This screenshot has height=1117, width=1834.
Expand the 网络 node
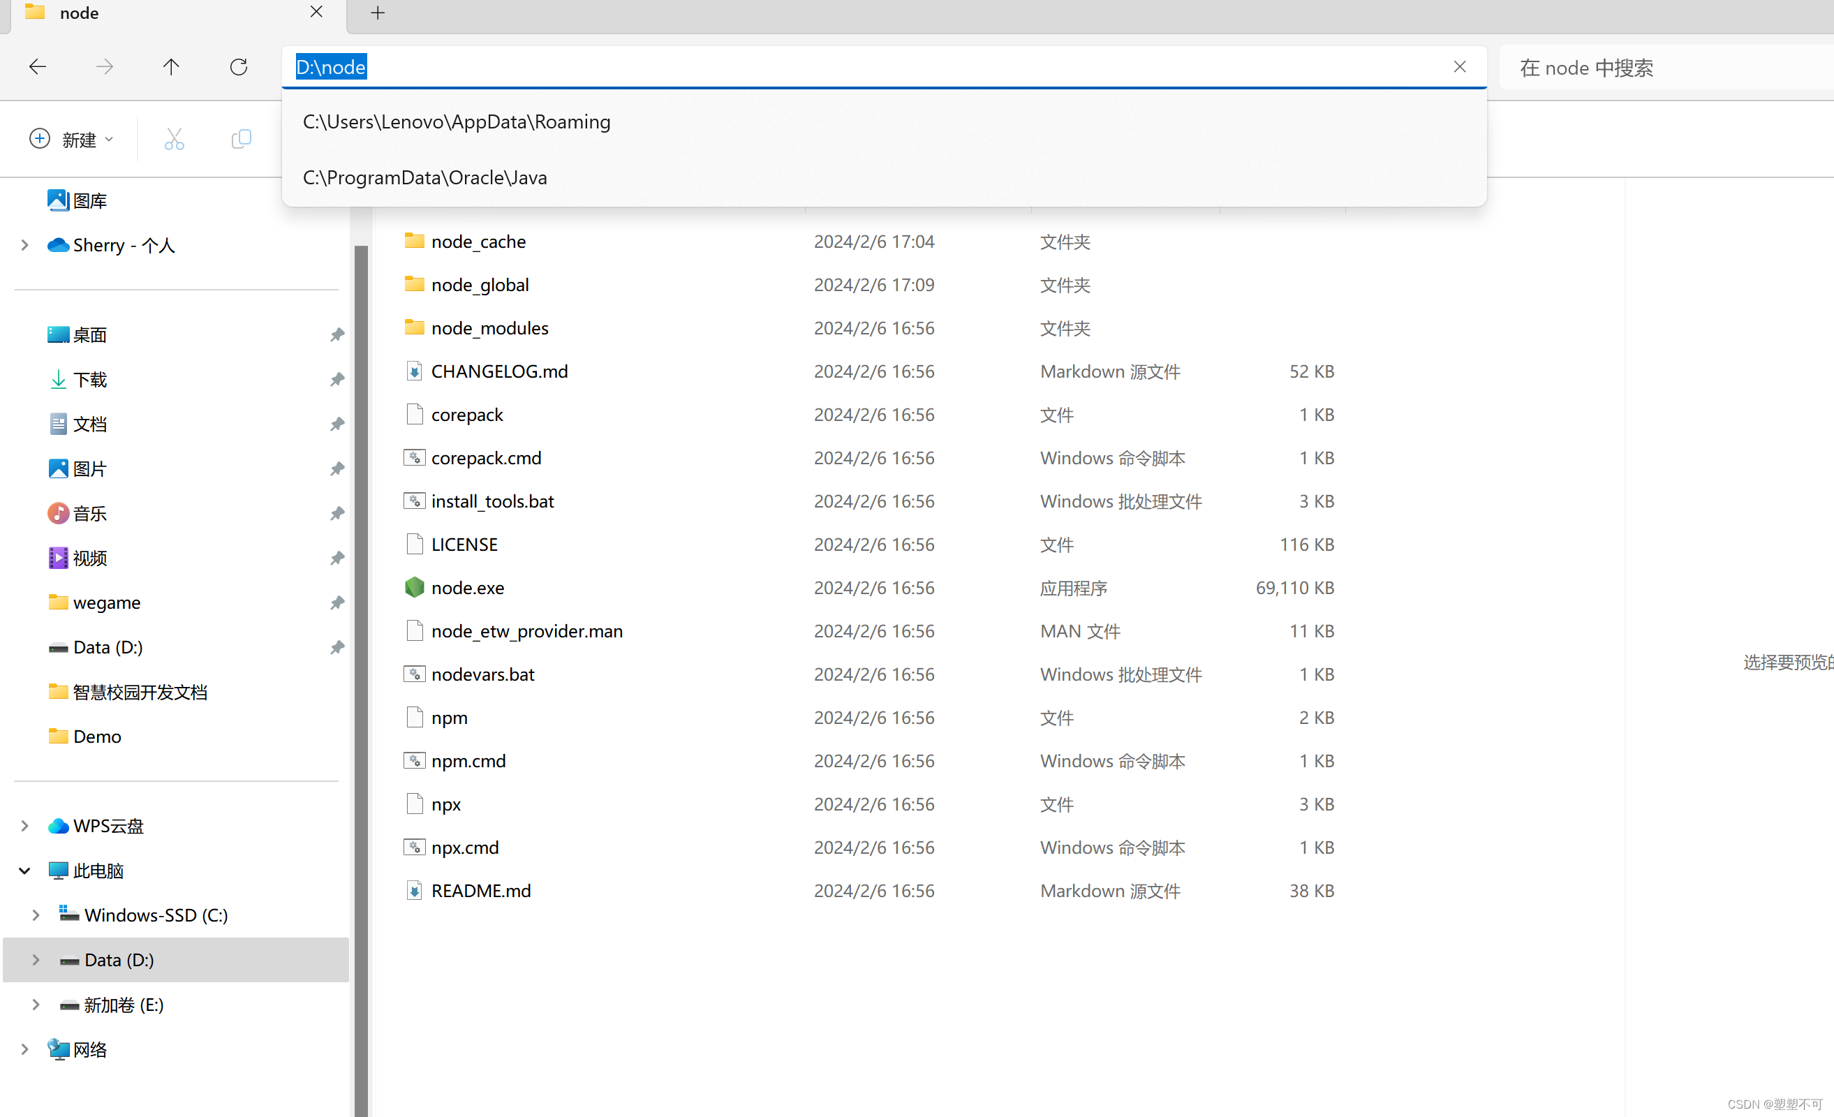24,1049
